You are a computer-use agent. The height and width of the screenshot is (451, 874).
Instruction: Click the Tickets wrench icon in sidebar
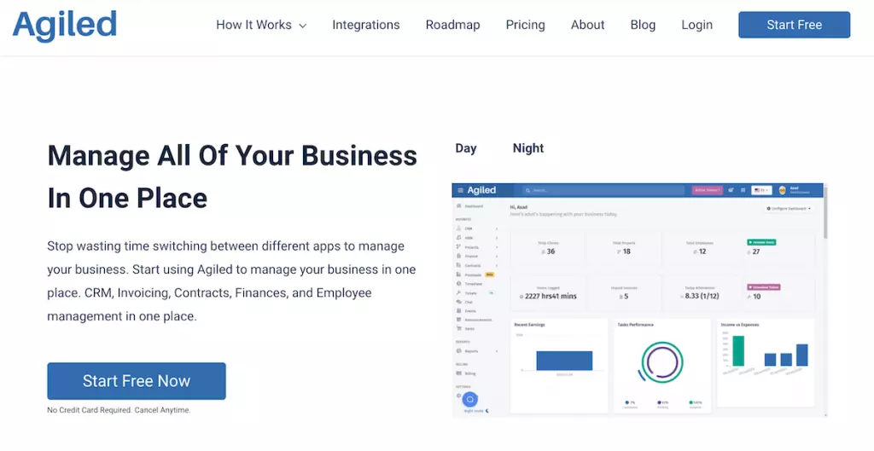pos(458,293)
